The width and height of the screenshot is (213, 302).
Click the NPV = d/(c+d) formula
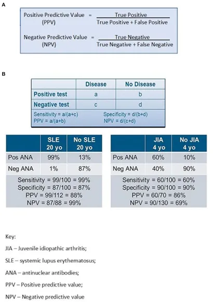pos(119,121)
